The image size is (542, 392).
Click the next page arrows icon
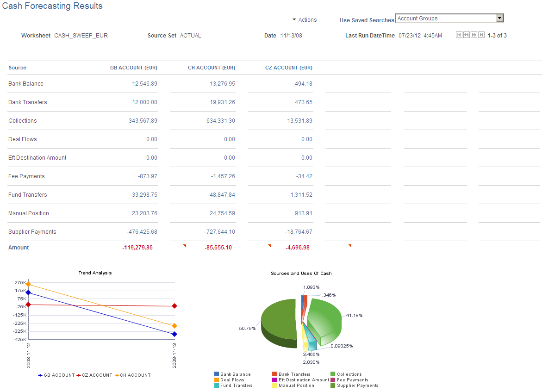click(473, 35)
